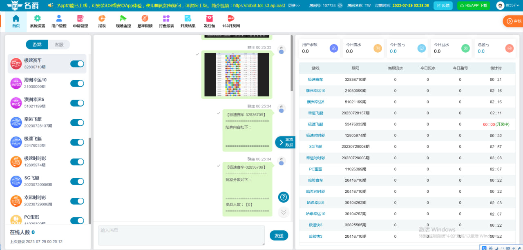
Task: Switch to the 客服 tab
Action: point(59,45)
